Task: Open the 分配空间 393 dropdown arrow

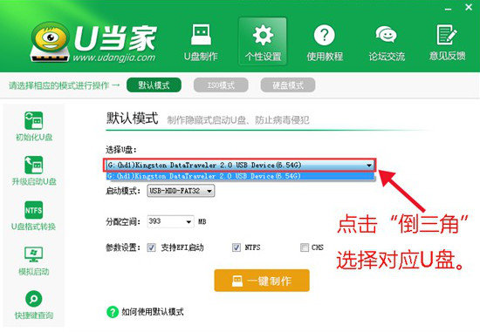Action: [x=189, y=221]
